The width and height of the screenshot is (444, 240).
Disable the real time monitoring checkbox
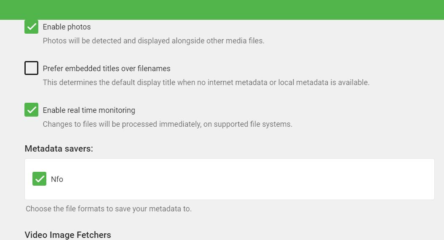(x=32, y=110)
